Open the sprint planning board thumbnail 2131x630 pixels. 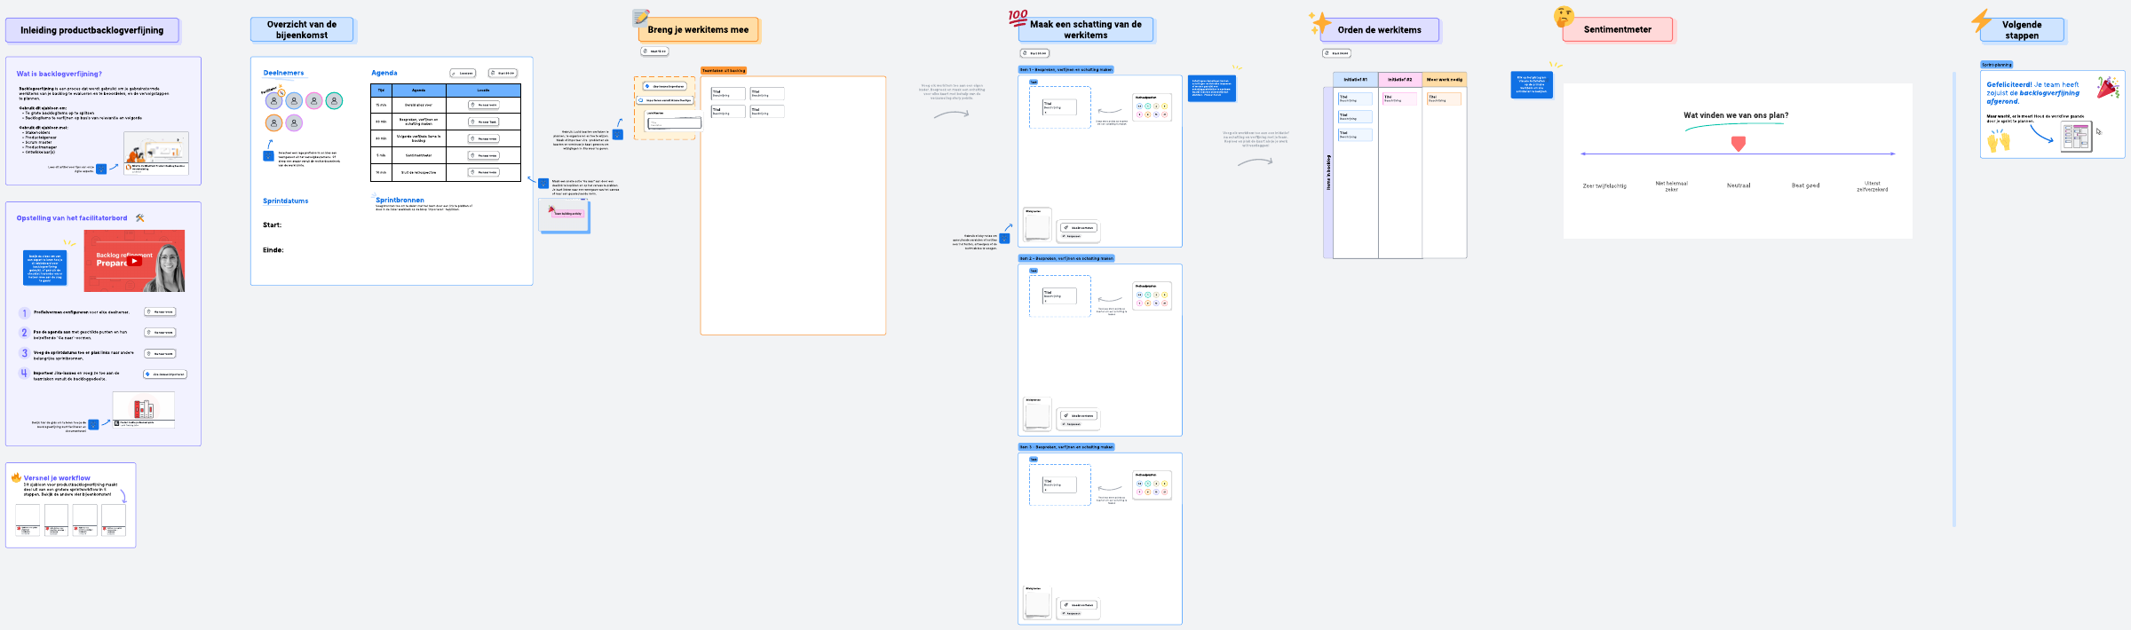pos(2076,138)
